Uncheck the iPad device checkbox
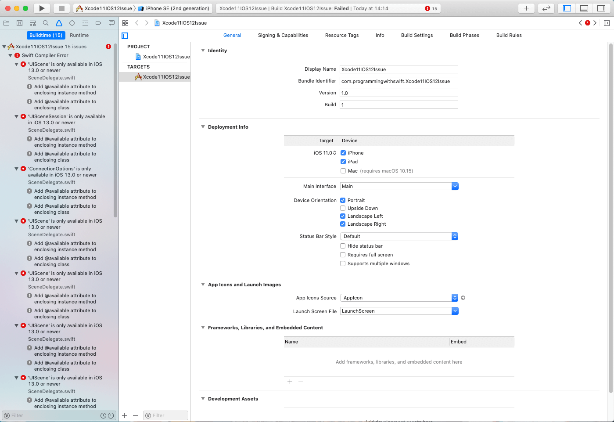614x422 pixels. tap(343, 162)
